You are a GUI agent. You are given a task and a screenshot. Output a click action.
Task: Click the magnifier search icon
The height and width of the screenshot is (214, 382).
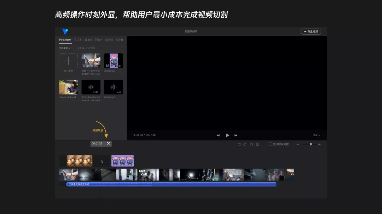(x=80, y=48)
